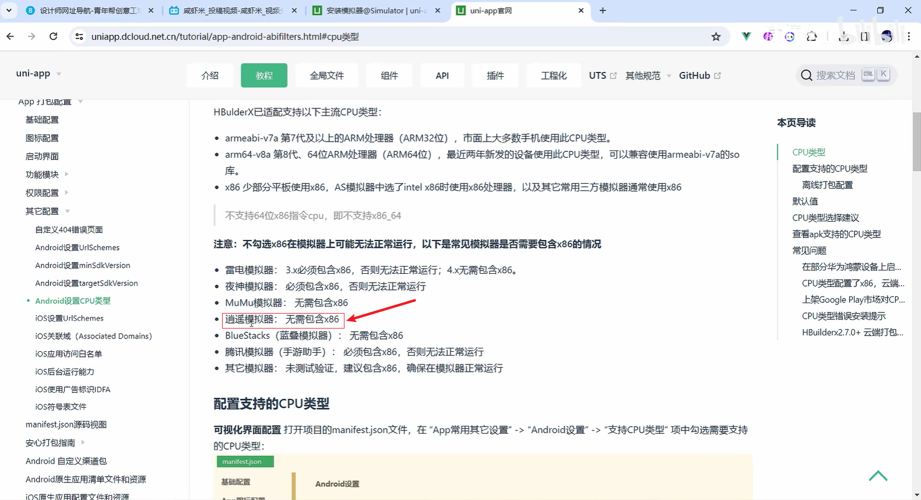This screenshot has width=921, height=500.
Task: Open 自定义404错误页面 in sidebar
Action: (x=69, y=230)
